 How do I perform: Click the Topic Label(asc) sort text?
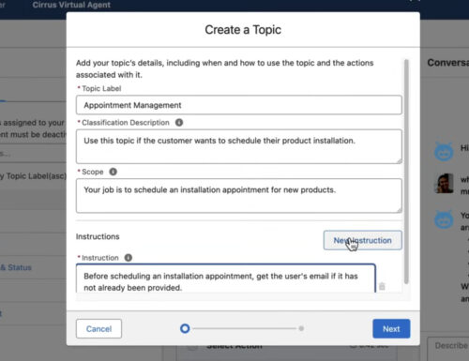pos(34,176)
